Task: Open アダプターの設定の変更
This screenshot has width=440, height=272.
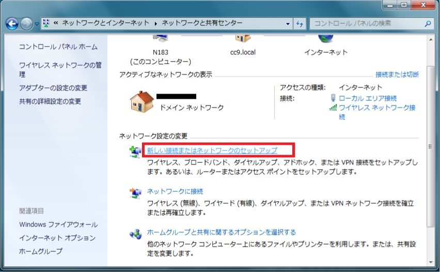Action: click(x=53, y=88)
